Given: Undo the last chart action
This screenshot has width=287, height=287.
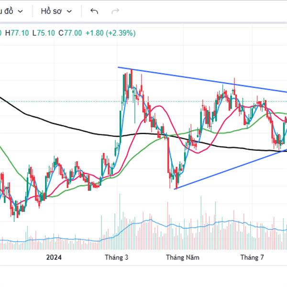Looking at the screenshot, I should pyautogui.click(x=94, y=11).
